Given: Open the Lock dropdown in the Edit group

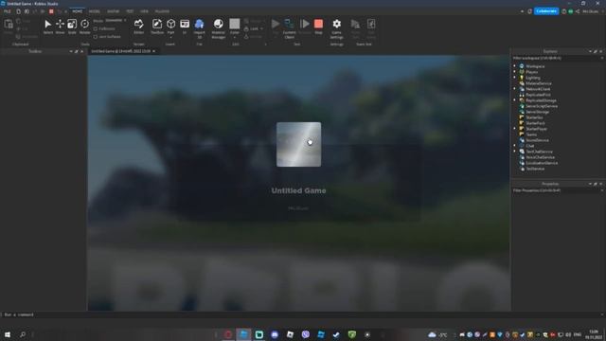Looking at the screenshot, I should (261, 29).
